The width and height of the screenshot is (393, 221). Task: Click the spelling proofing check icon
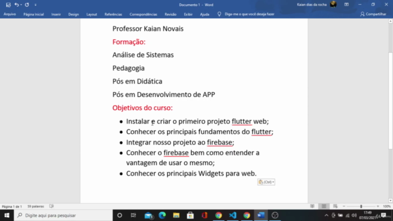point(52,206)
